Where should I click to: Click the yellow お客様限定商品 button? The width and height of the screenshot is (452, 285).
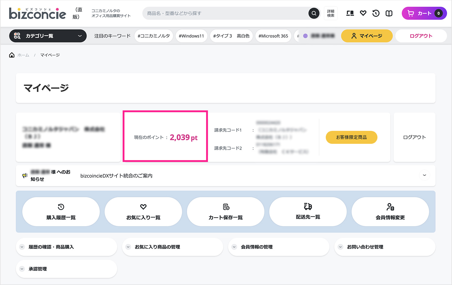pos(351,137)
